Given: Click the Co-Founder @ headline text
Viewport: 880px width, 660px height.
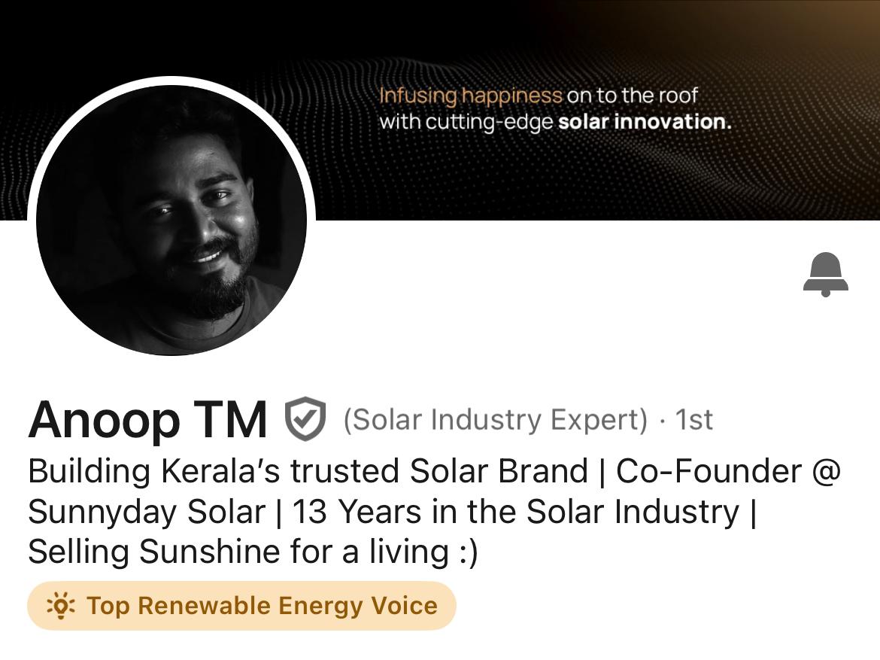Looking at the screenshot, I should 727,471.
